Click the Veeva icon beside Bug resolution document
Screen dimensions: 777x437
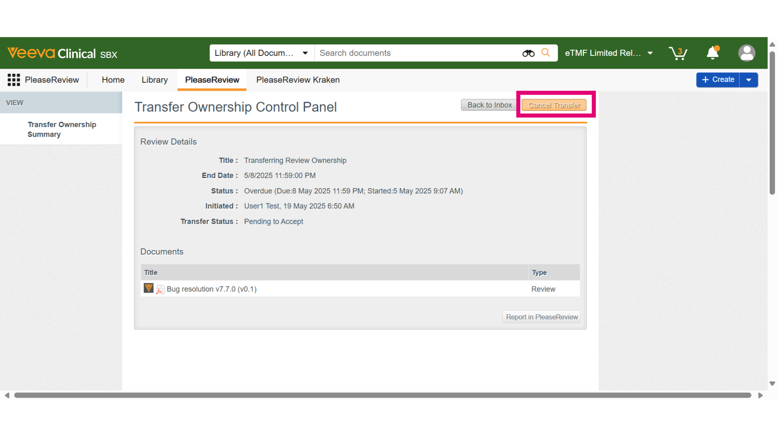click(x=149, y=288)
